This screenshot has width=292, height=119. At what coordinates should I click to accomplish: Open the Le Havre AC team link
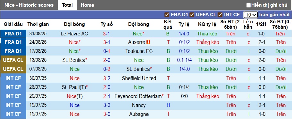point(74,34)
